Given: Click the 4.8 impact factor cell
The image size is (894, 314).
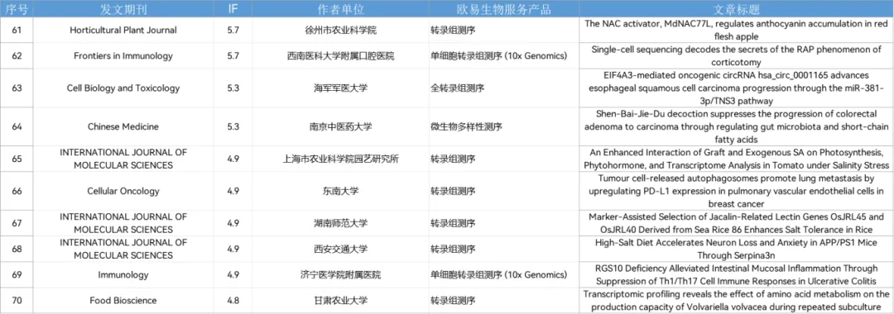Looking at the screenshot, I should [x=233, y=300].
